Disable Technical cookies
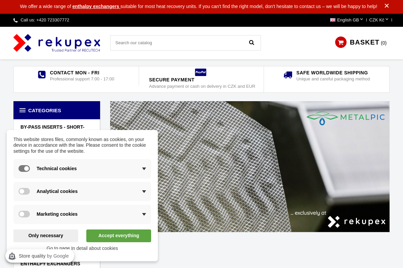The width and height of the screenshot is (403, 268). click(x=24, y=169)
